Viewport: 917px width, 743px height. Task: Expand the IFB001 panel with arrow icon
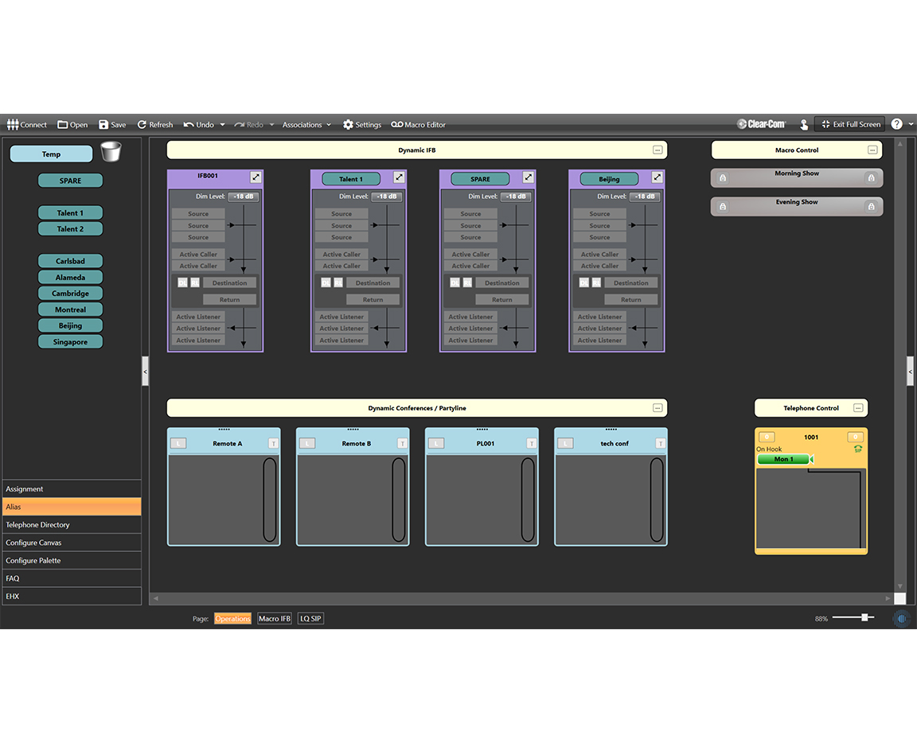click(256, 177)
